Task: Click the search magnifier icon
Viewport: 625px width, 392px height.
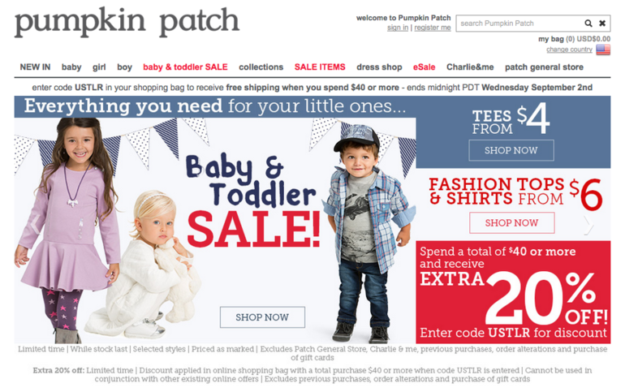Action: point(588,23)
